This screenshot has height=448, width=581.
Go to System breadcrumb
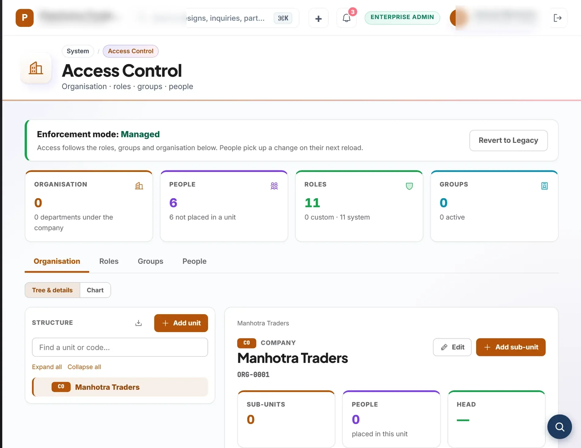tap(78, 51)
